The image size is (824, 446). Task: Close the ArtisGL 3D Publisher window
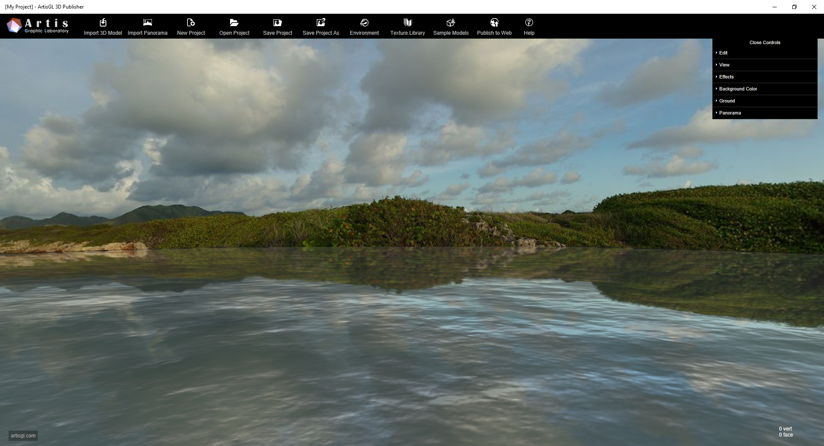(814, 7)
